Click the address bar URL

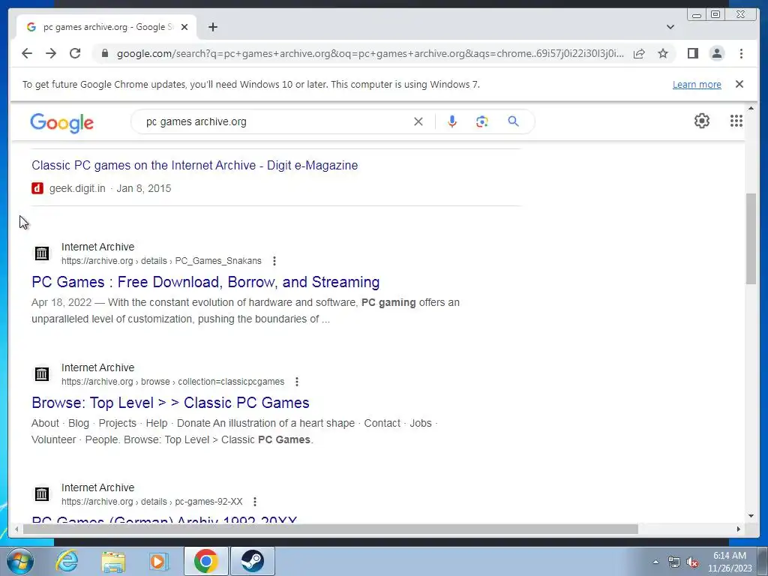tap(370, 53)
